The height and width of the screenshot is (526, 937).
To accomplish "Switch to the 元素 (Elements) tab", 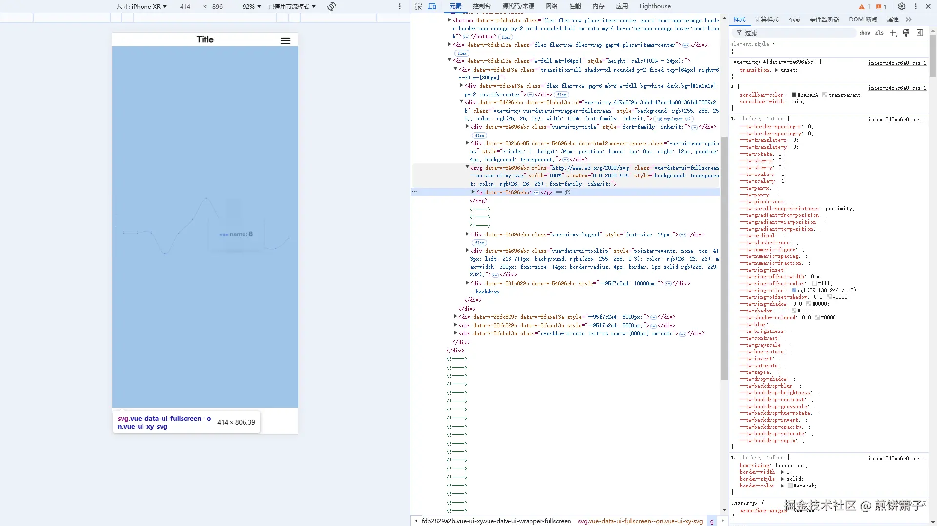I will tap(455, 6).
